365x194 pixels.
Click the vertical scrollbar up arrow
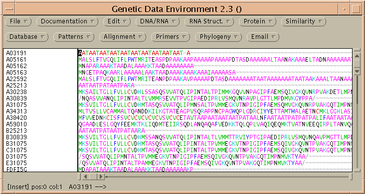coord(357,56)
